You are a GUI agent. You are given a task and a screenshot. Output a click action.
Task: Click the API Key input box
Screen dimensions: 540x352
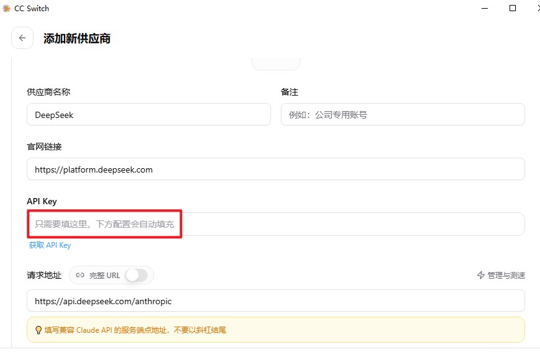tap(276, 224)
